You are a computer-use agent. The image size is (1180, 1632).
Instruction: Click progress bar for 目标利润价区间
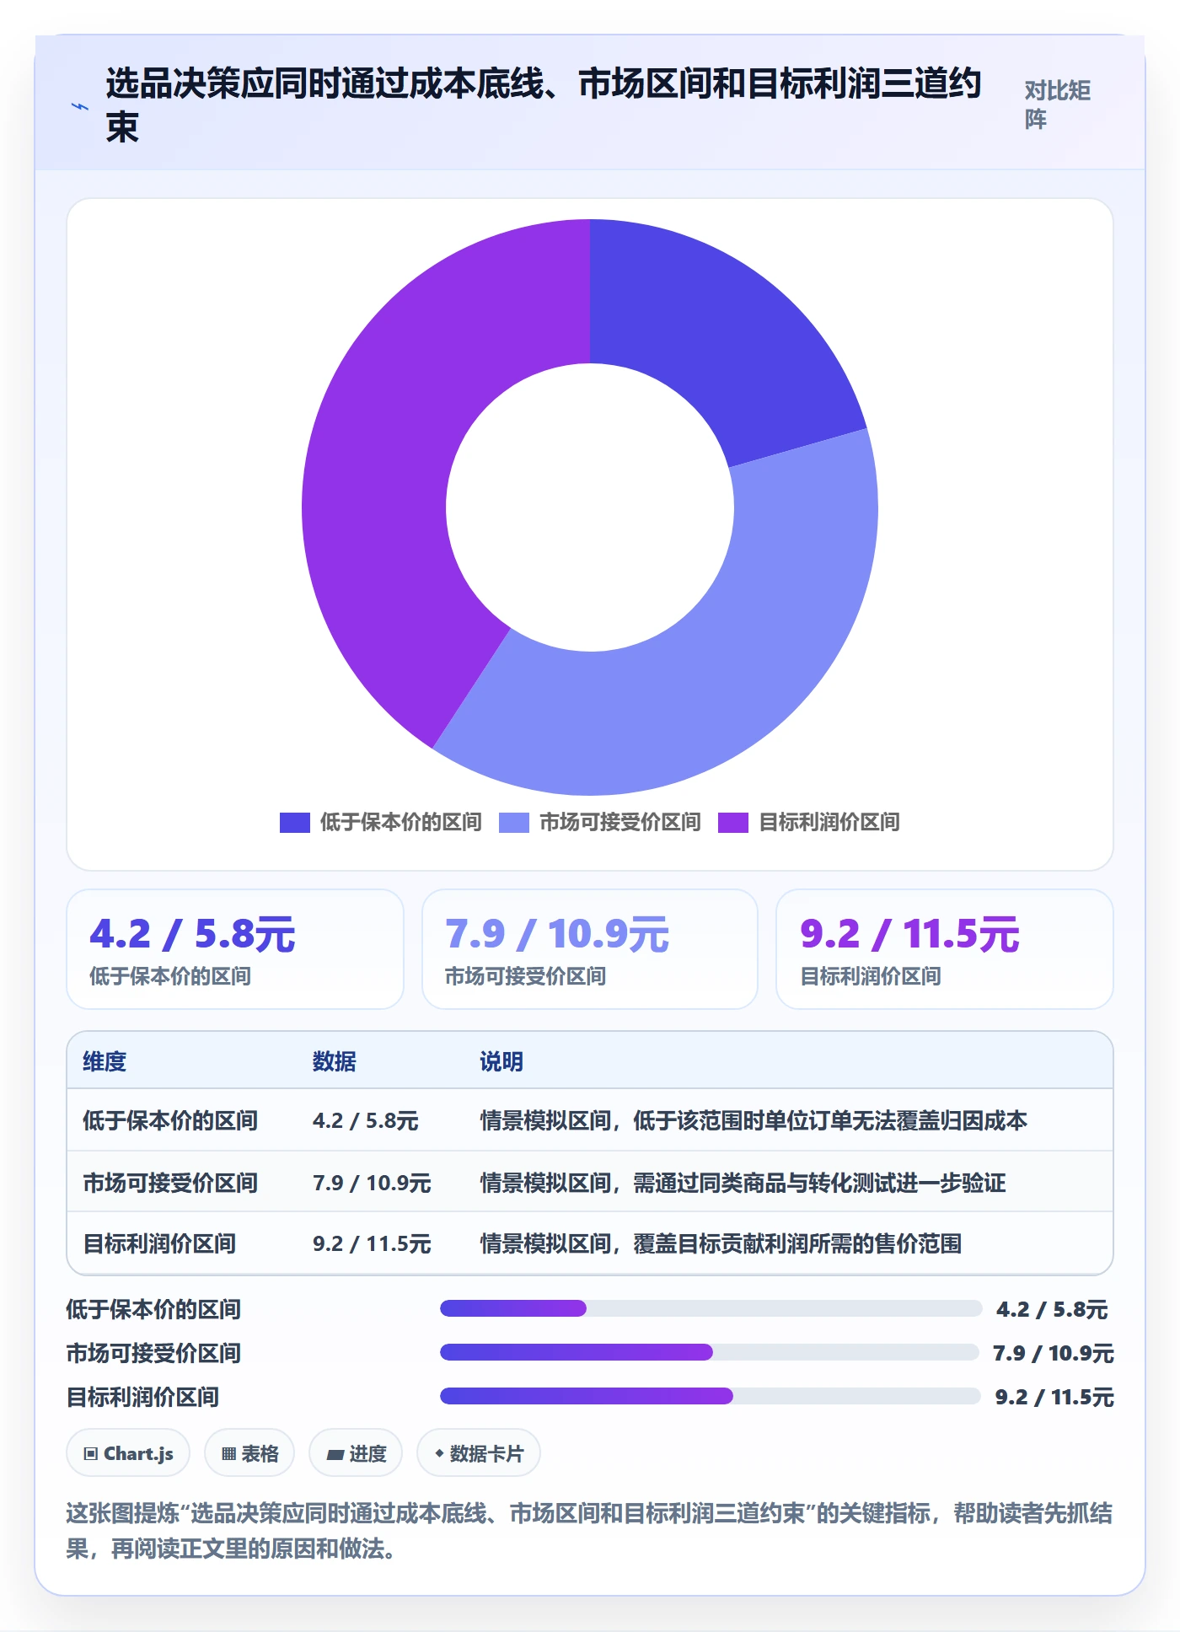[710, 1396]
